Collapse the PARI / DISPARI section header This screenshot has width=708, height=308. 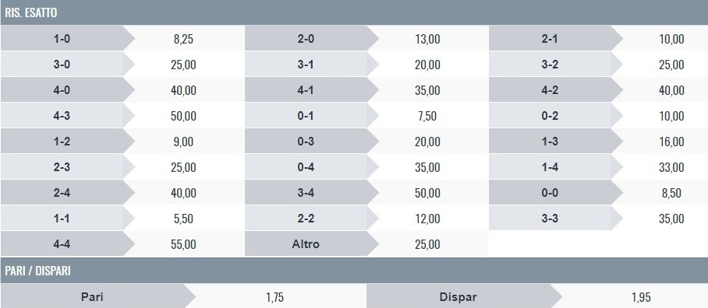tap(354, 271)
